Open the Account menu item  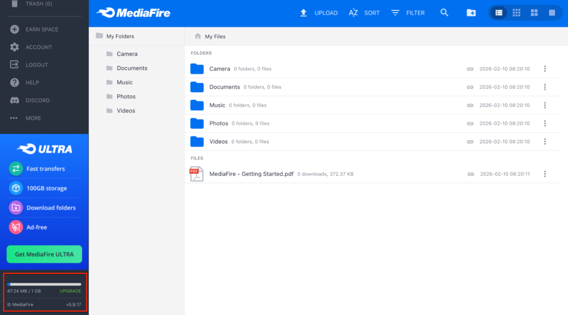point(38,47)
